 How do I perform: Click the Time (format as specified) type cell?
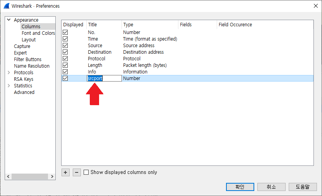[150, 39]
